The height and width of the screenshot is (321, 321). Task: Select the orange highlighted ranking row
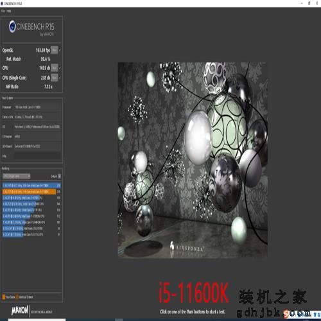[x=31, y=191]
